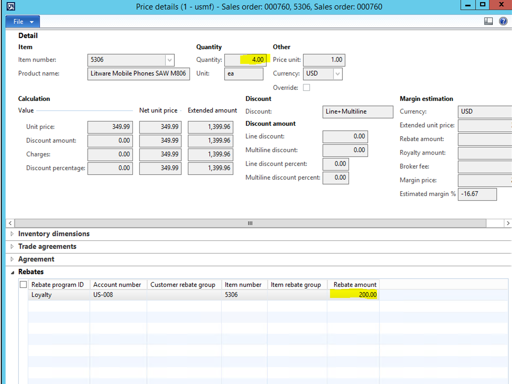This screenshot has width=512, height=384.
Task: Sort by Rebate amount column header
Action: 354,284
